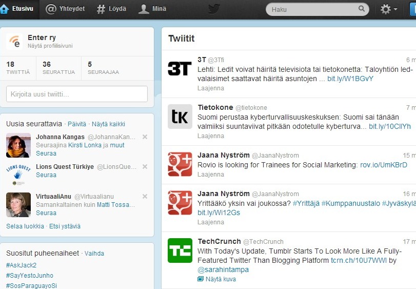Dismiss the Lions Quest Türkiye suggestion
The width and height of the screenshot is (416, 289).
pyautogui.click(x=145, y=167)
